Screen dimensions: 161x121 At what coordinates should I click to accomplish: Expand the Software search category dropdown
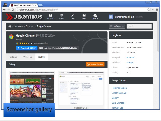(117, 26)
